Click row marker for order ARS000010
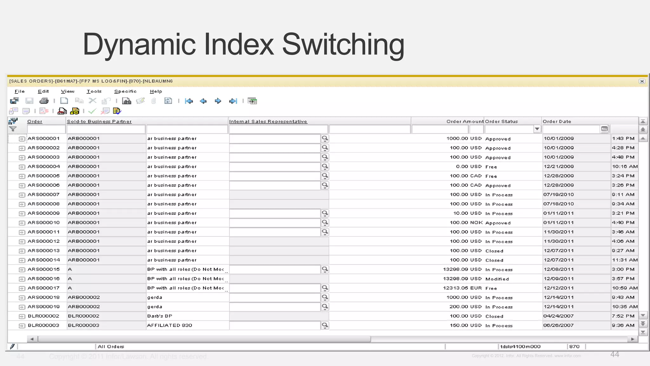The height and width of the screenshot is (366, 650). point(22,223)
